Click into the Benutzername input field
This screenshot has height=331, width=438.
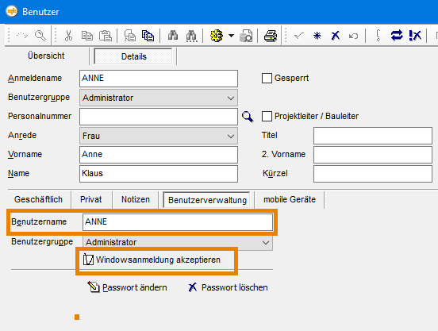[x=178, y=222]
